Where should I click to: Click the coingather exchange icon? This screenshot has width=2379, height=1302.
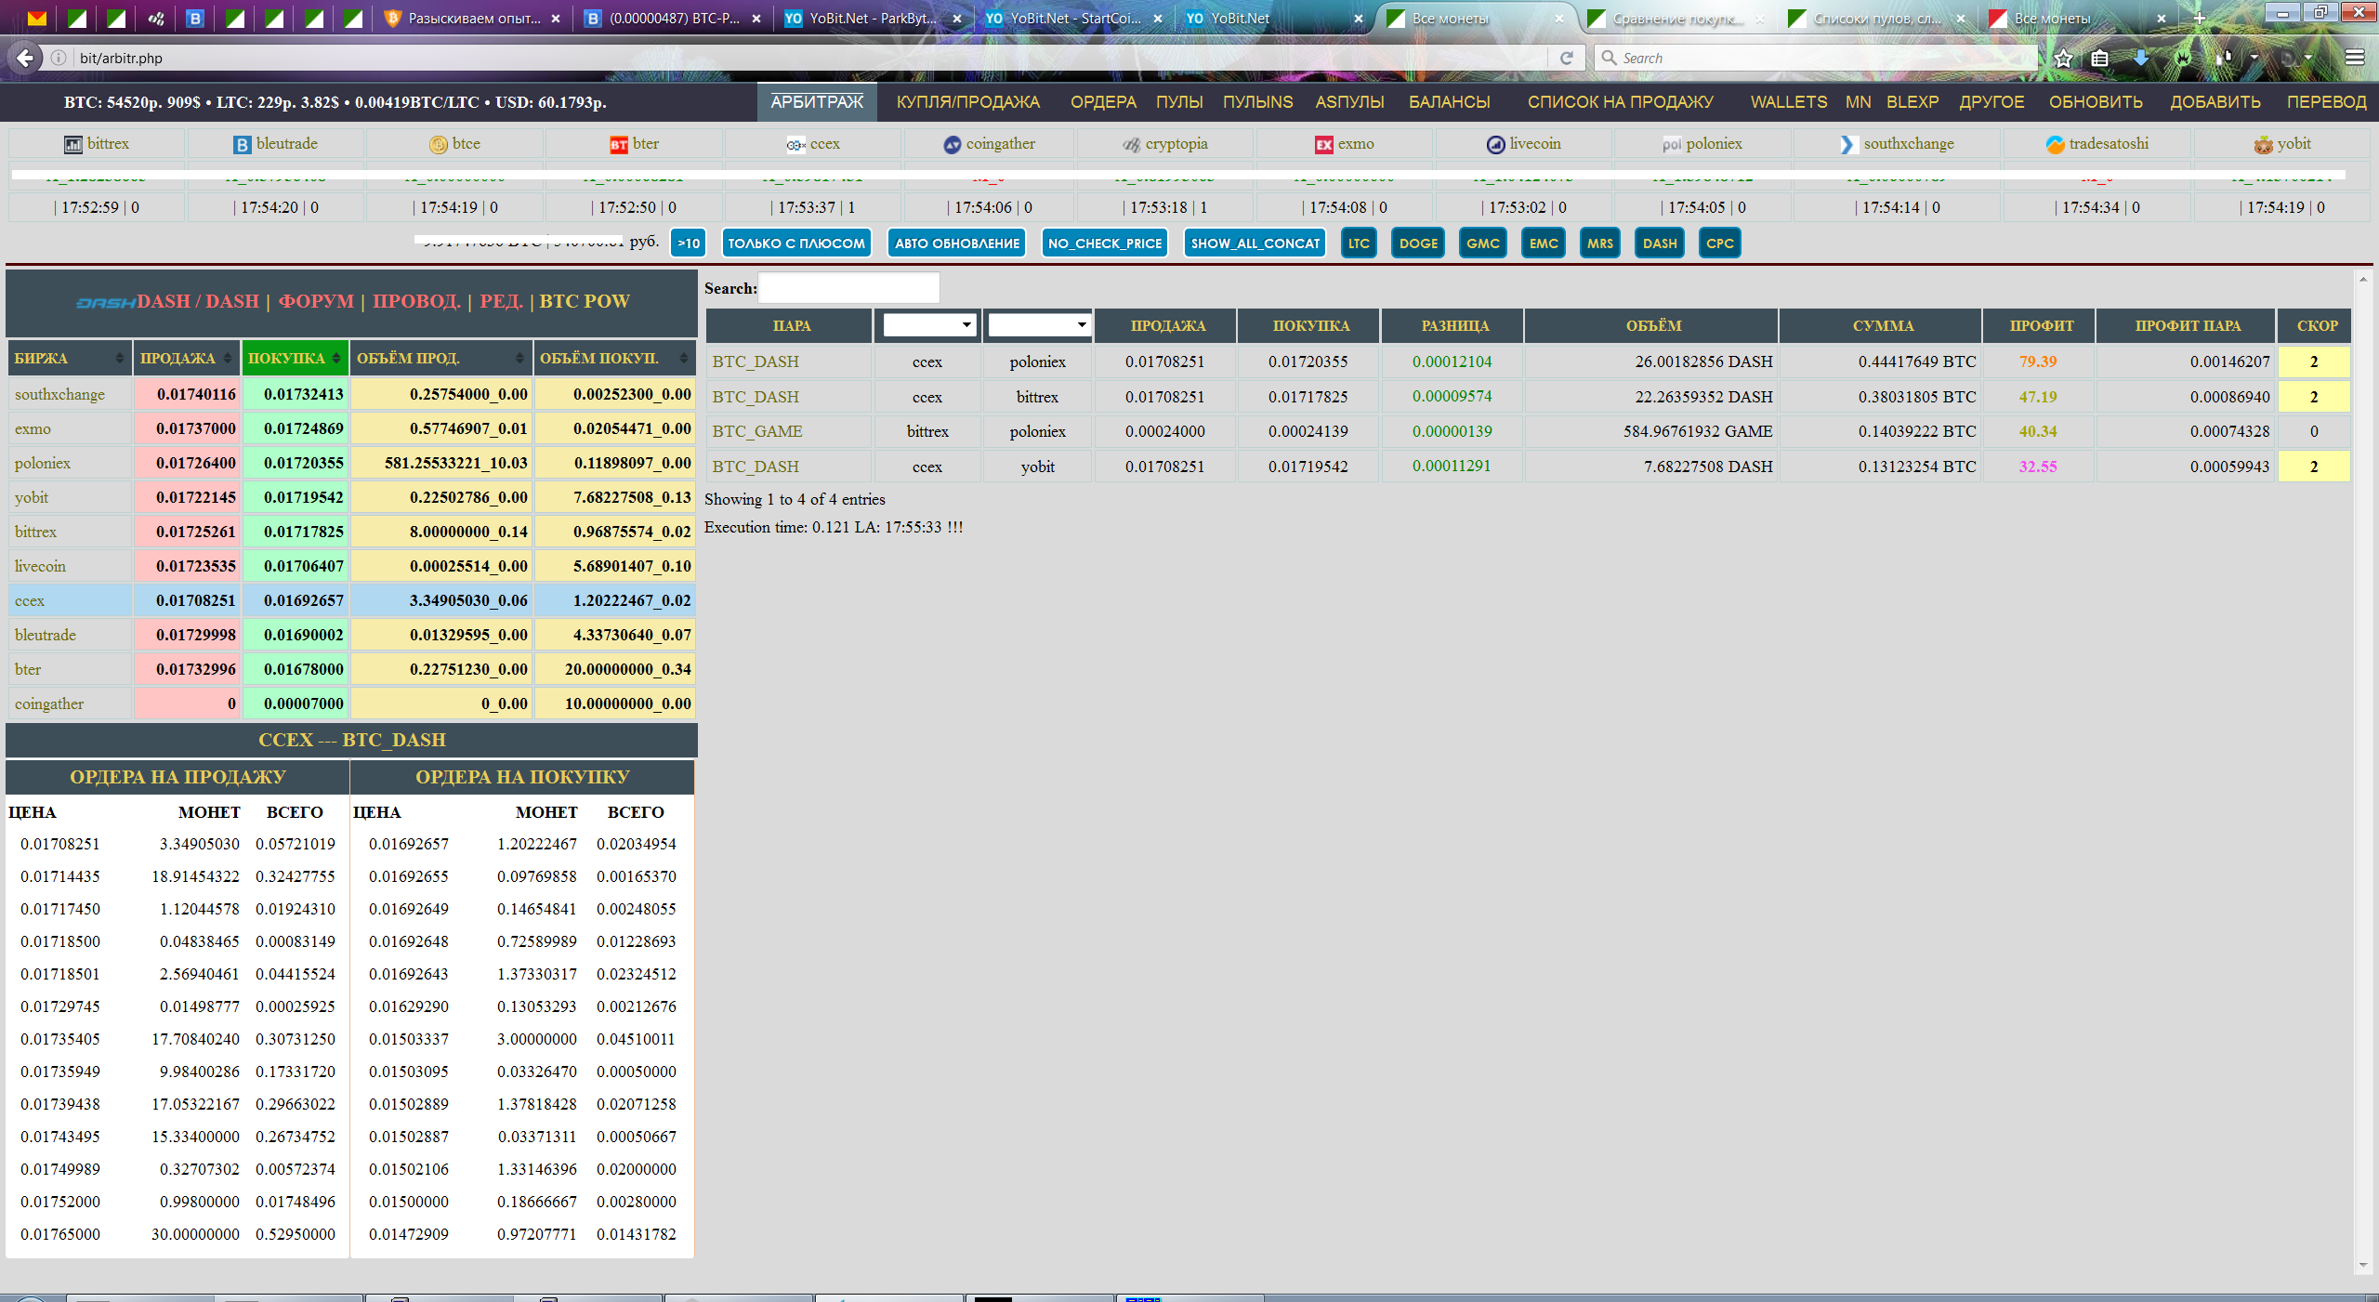coord(952,144)
